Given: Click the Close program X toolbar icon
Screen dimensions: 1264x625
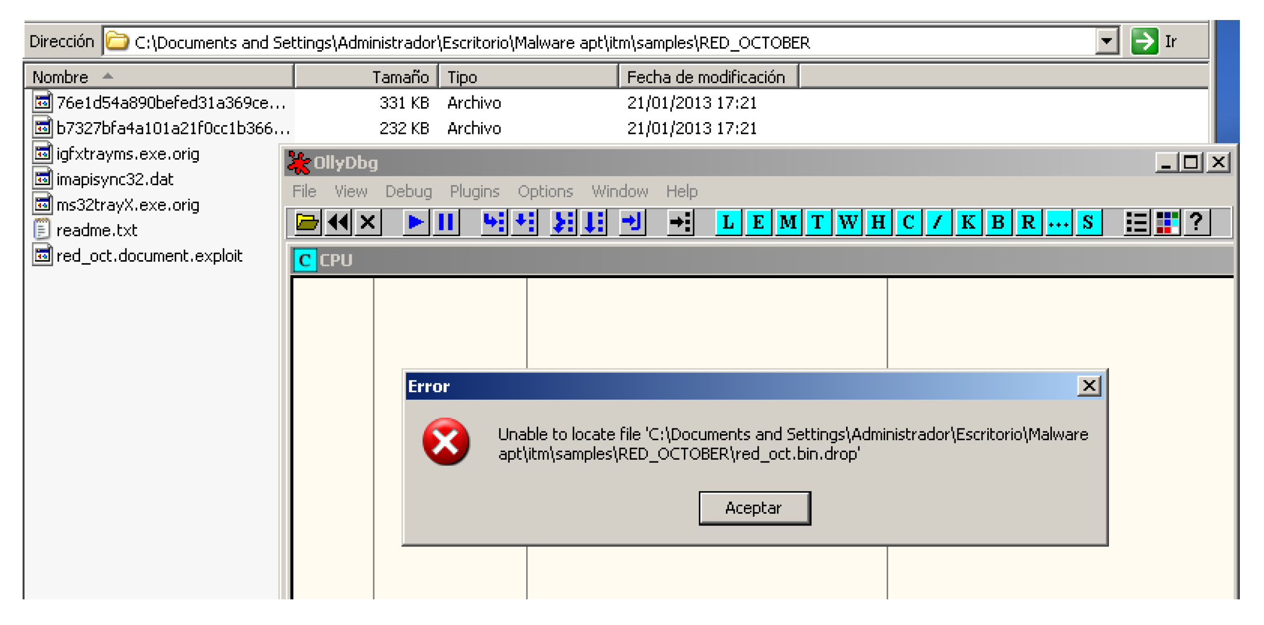Looking at the screenshot, I should click(x=368, y=223).
